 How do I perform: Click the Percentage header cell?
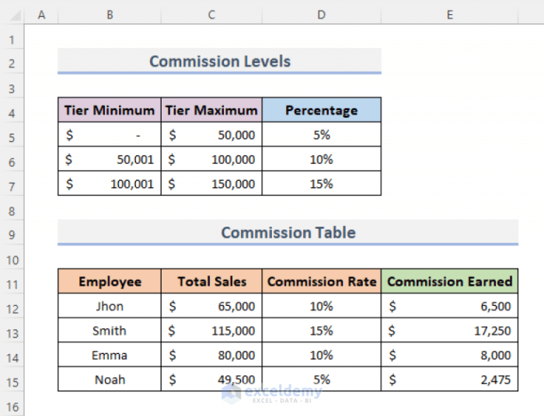(322, 109)
